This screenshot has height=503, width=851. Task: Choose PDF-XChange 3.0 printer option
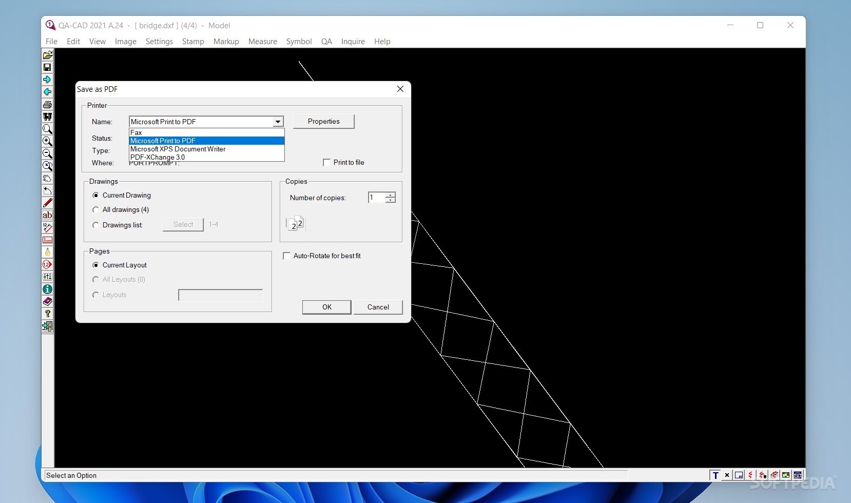point(206,157)
